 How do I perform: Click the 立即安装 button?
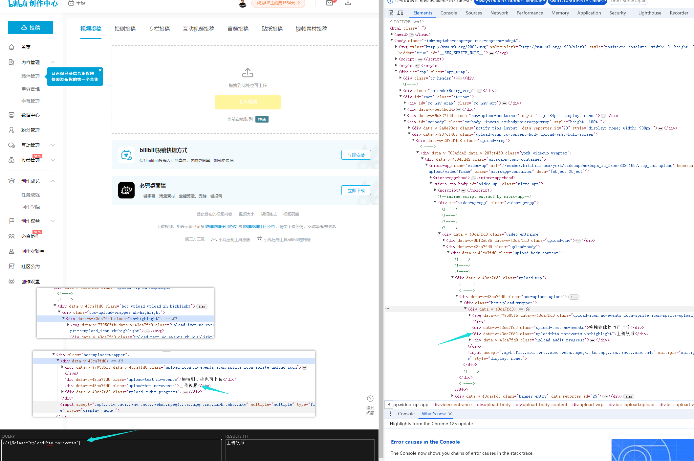coord(356,155)
